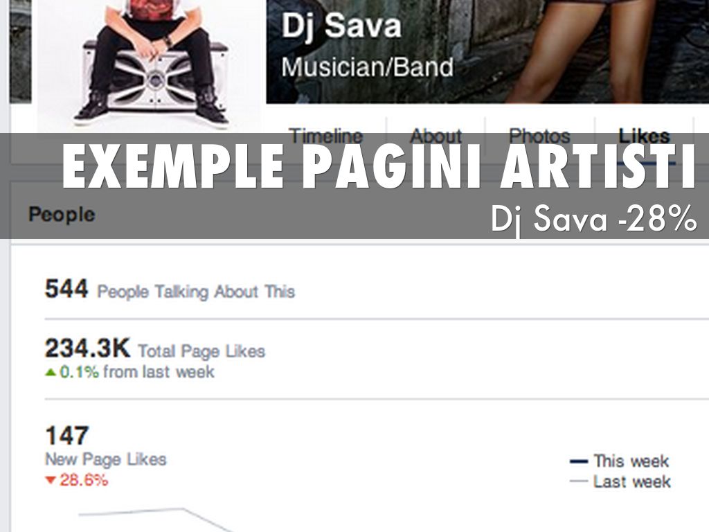The width and height of the screenshot is (709, 532).
Task: Click the New Page Likes label
Action: (x=106, y=460)
